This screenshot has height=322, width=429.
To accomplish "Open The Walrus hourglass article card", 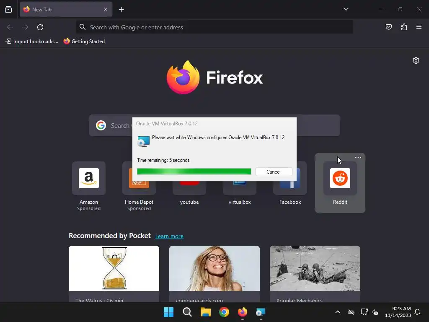I will point(114,274).
